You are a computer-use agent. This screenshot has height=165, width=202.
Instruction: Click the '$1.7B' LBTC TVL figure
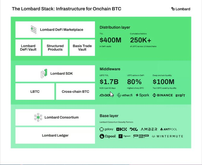[109, 82]
